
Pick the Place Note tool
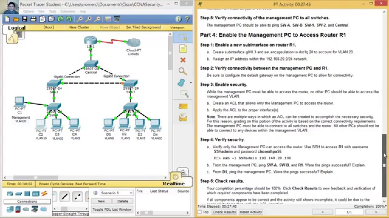coord(183,49)
